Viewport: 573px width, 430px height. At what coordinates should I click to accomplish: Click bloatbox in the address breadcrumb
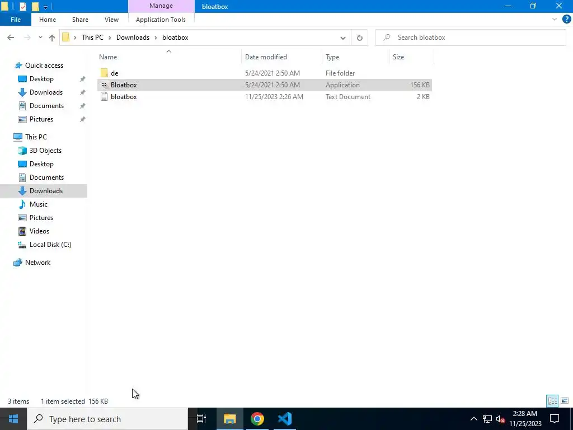pos(175,38)
